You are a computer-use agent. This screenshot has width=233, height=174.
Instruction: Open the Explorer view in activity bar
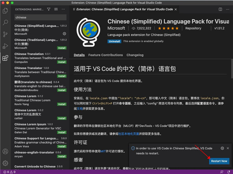pyautogui.click(x=5, y=11)
